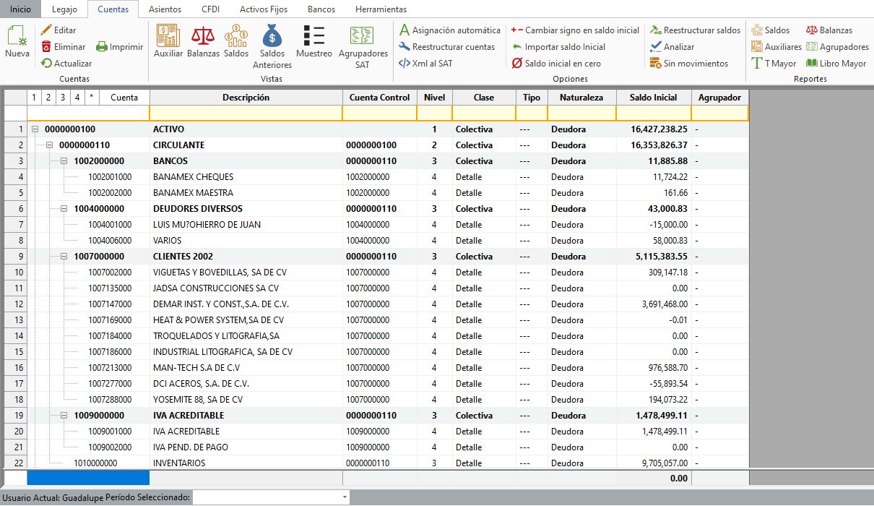This screenshot has width=874, height=506.
Task: Switch to the Activos Fijos tab
Action: pos(265,9)
